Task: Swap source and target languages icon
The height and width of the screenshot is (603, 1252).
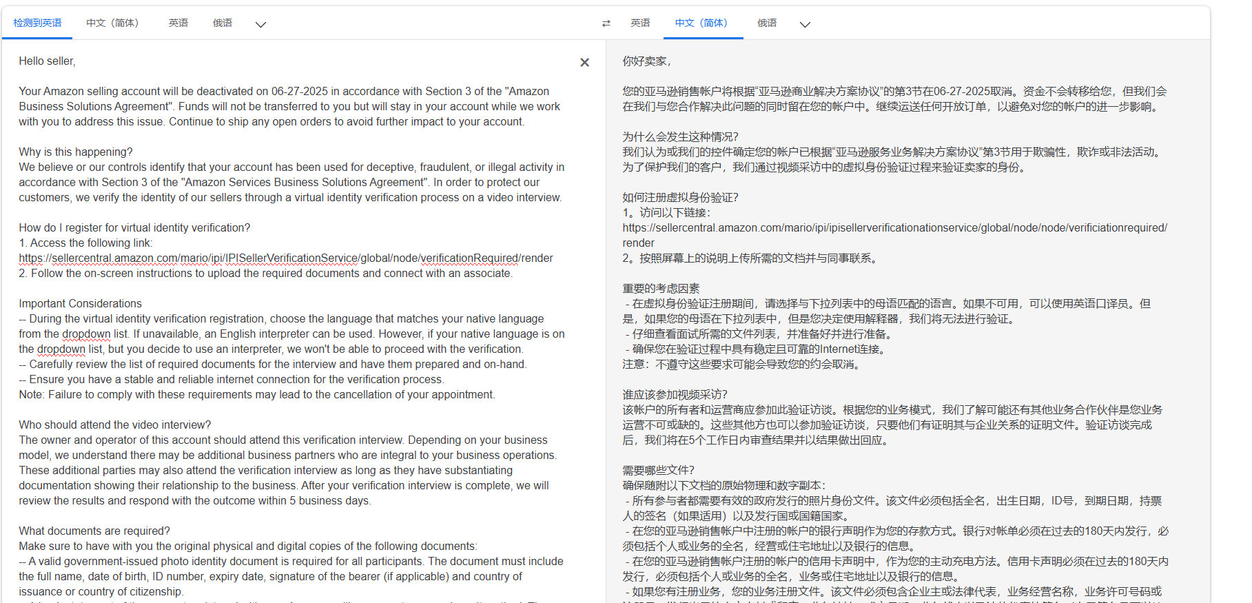Action: point(606,23)
